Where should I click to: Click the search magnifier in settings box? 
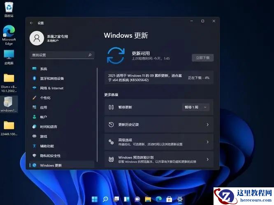[x=90, y=55]
